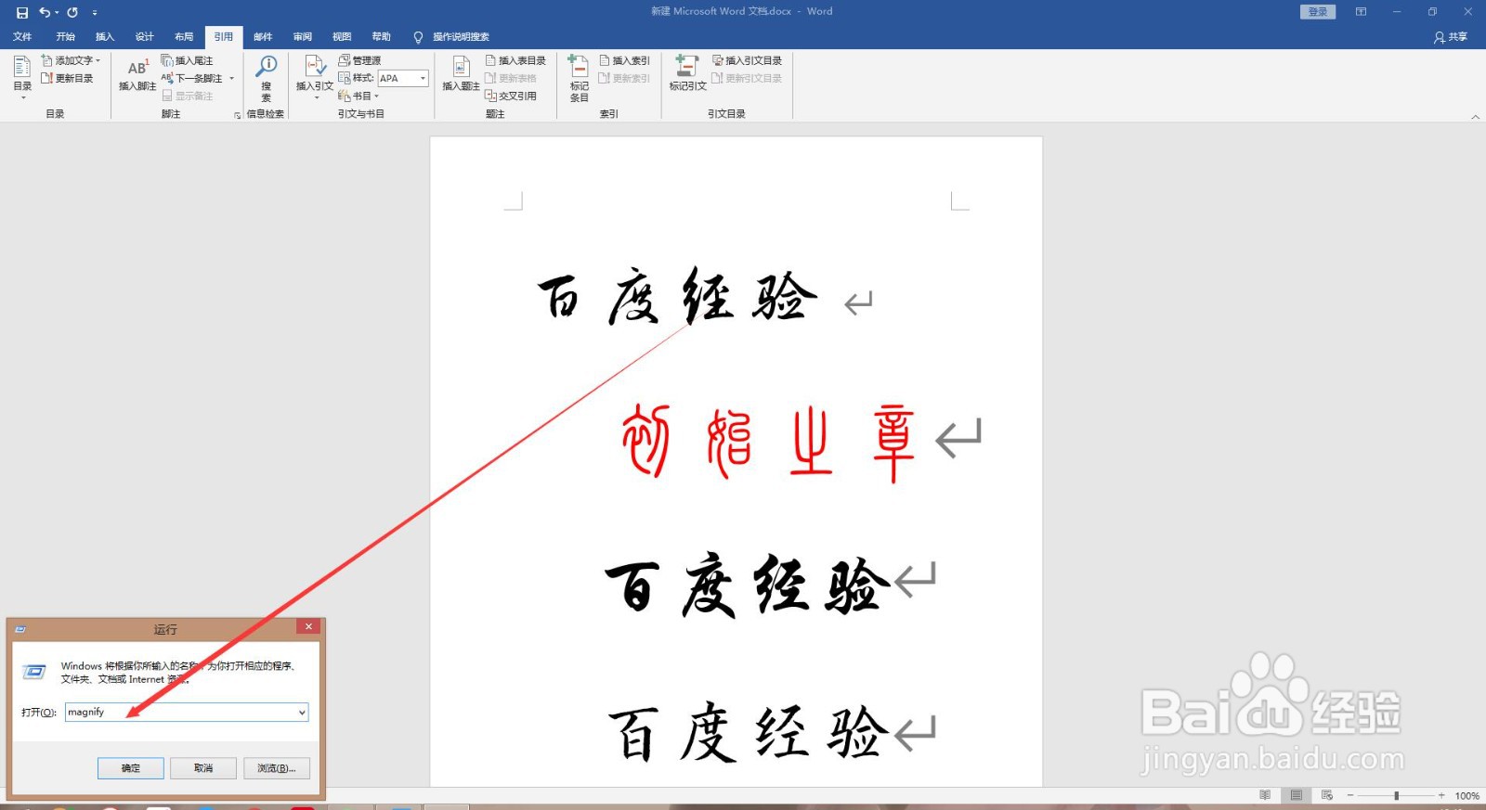Click 确定 in the Run dialog

click(131, 768)
